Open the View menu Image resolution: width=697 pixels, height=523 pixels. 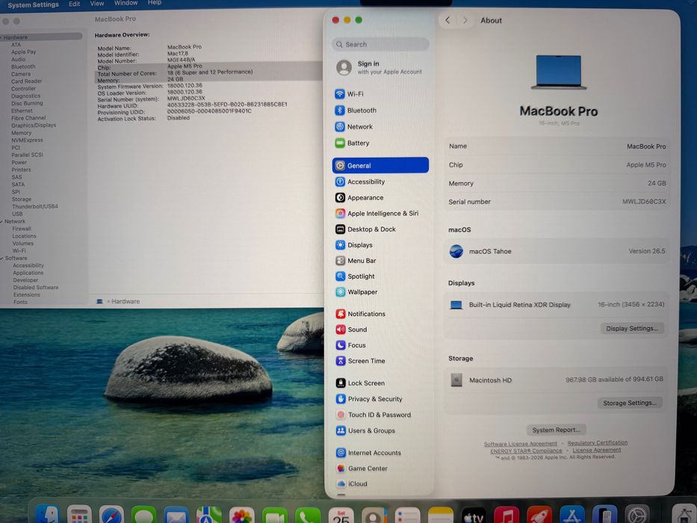[97, 4]
